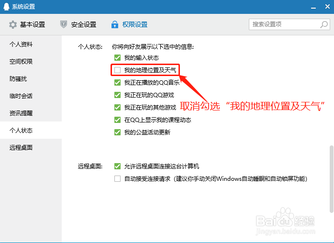
Task: Select 防骚扰 in the sidebar
Action: (x=31, y=79)
